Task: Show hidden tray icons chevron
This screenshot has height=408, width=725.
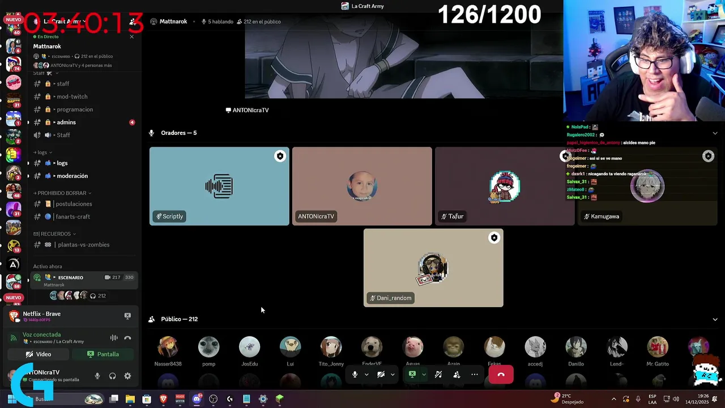Action: tap(613, 399)
